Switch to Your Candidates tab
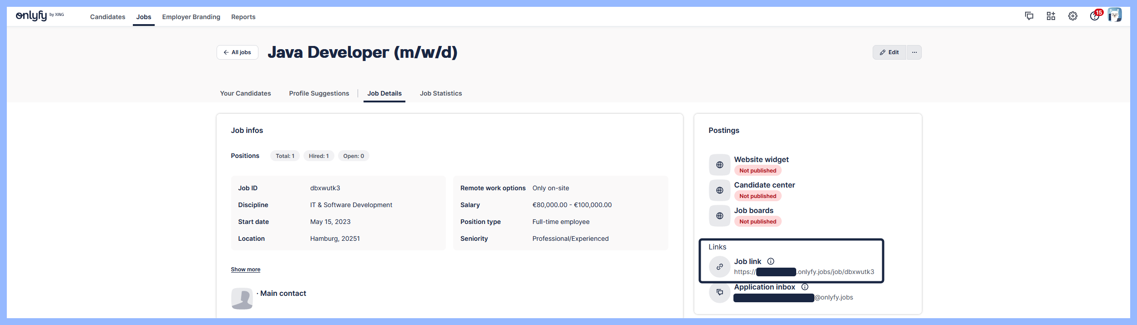 pos(245,93)
